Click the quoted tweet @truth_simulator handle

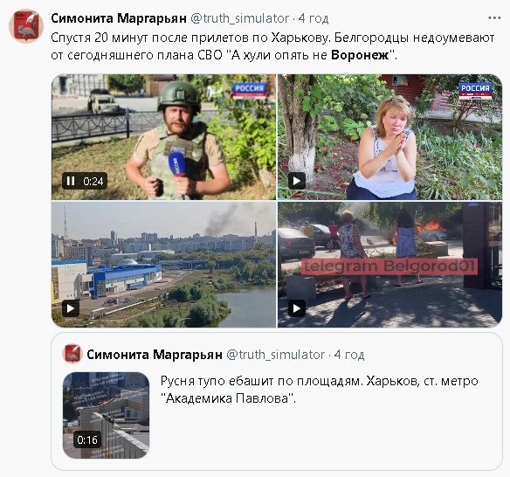[x=275, y=355]
